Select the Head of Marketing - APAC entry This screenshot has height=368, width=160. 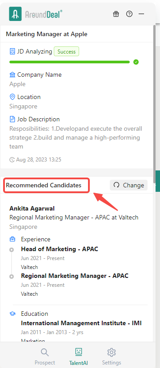pos(60,249)
